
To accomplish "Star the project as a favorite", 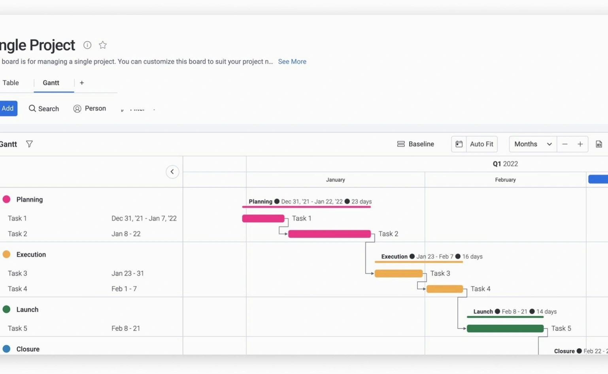I will (x=103, y=45).
